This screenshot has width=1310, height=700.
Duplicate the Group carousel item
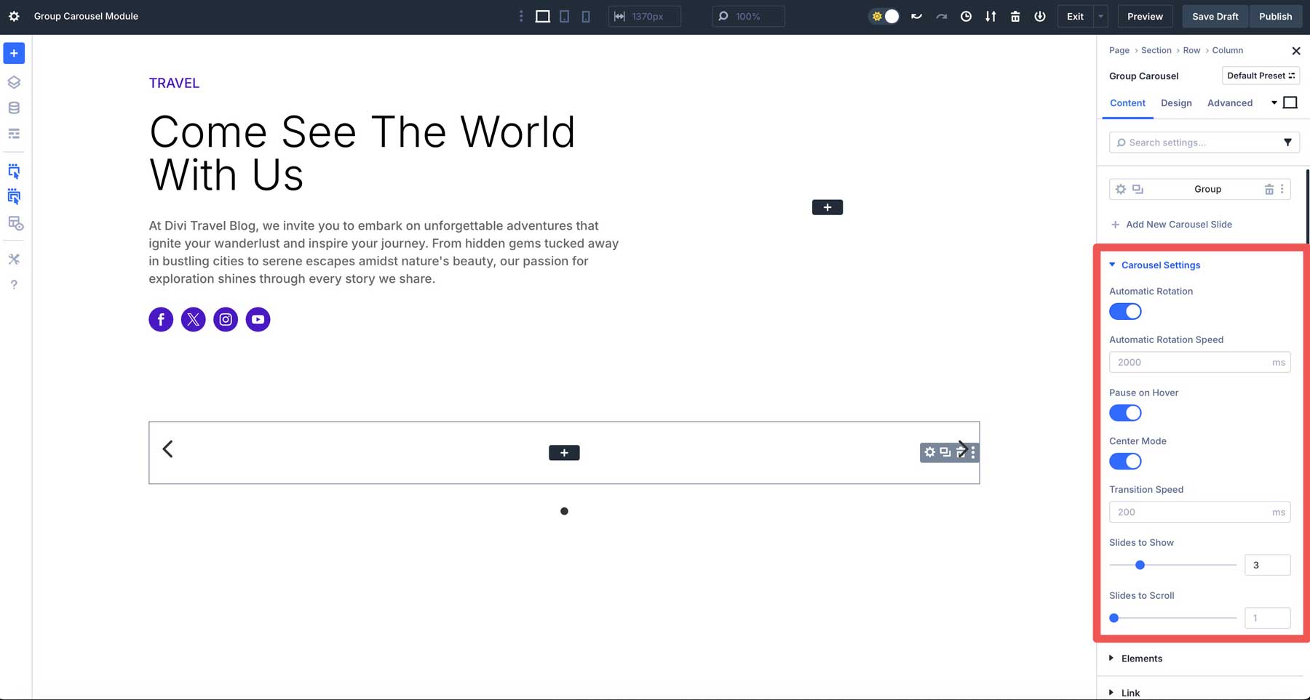(x=1137, y=189)
